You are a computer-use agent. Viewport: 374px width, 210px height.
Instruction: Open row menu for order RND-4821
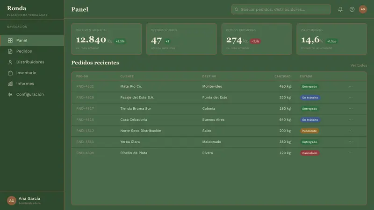(x=350, y=86)
